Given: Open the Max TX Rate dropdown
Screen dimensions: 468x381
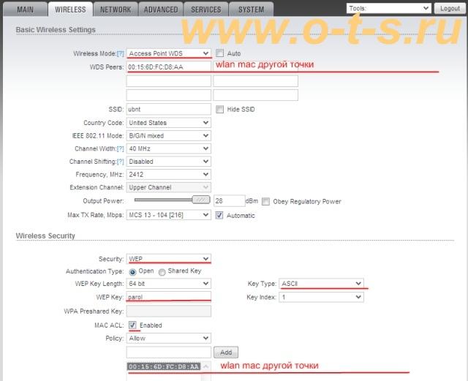Looking at the screenshot, I should [169, 215].
